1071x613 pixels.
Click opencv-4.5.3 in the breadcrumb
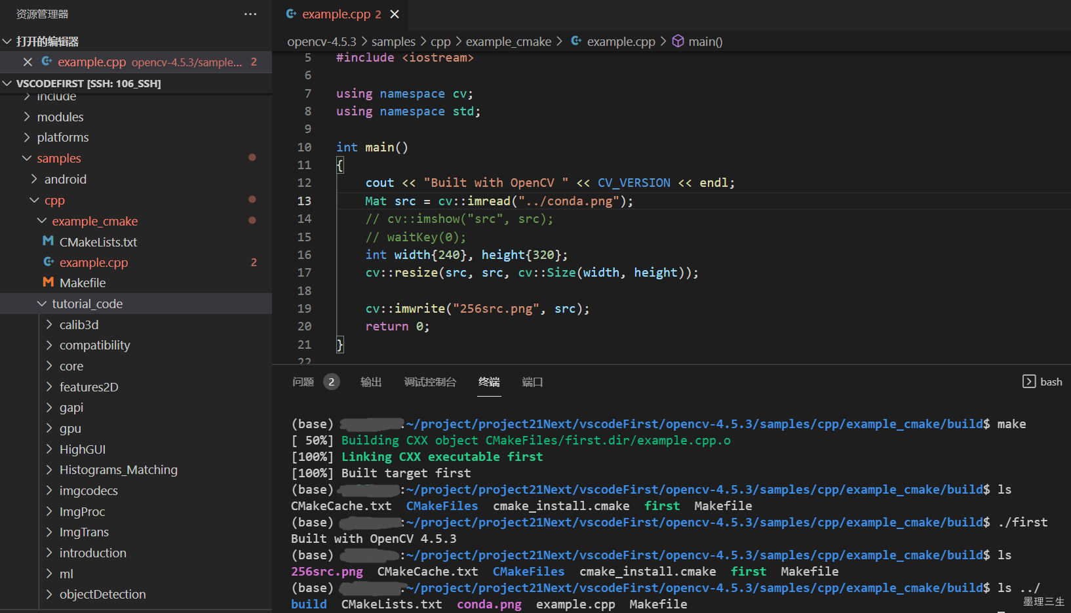pos(322,41)
